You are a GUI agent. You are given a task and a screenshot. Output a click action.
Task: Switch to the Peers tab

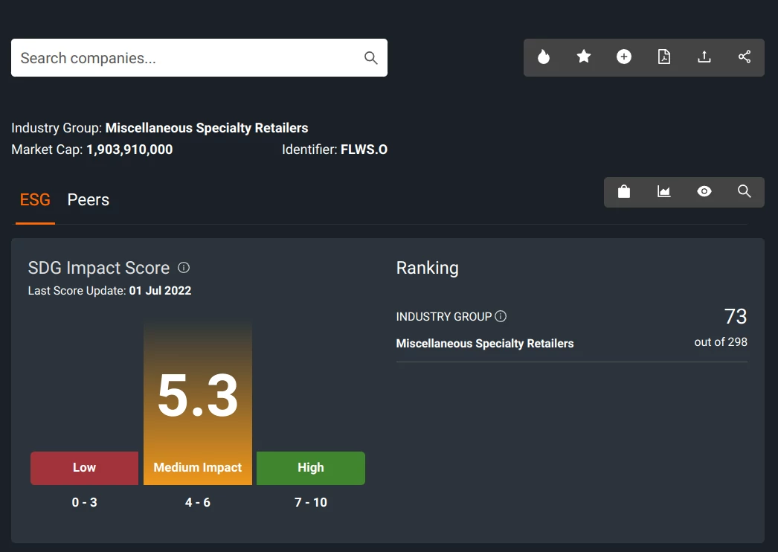(x=89, y=200)
